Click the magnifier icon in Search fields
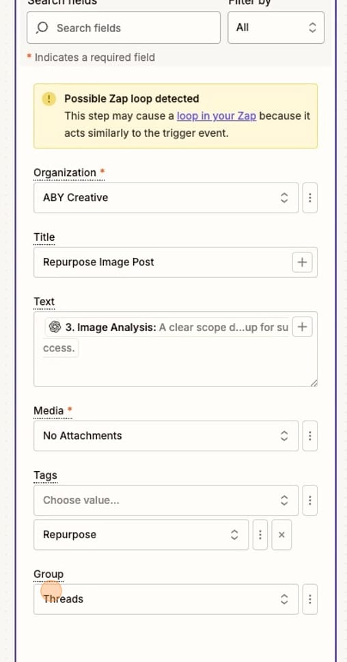 coord(42,28)
